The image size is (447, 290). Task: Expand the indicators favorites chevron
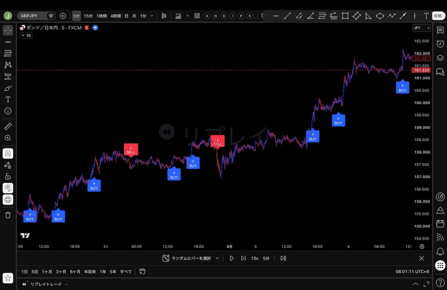(x=188, y=16)
